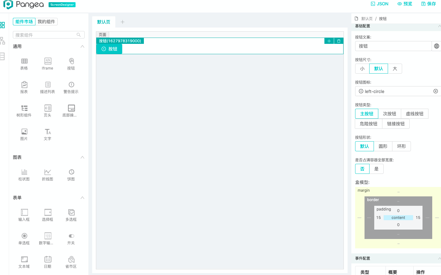Click the 保存 save button
Viewport: 441px width, 275px height.
pos(428,4)
